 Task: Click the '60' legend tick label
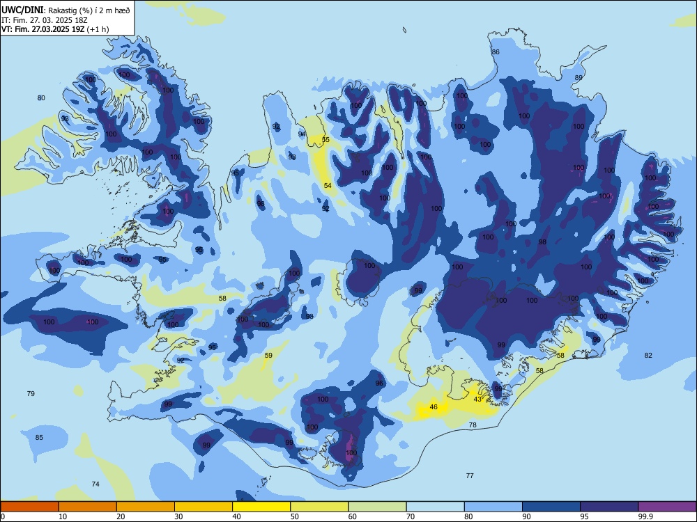pos(353,516)
